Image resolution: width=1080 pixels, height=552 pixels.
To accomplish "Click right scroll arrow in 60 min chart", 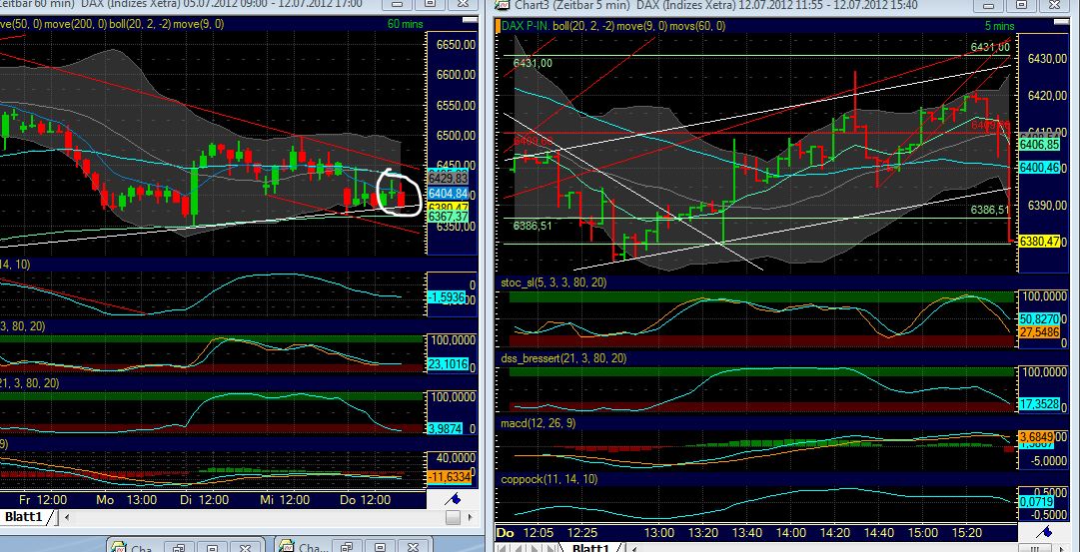I will 470,517.
